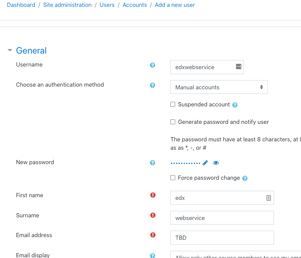The width and height of the screenshot is (301, 258).
Task: Open help icon beside Suspended account
Action: pyautogui.click(x=235, y=105)
